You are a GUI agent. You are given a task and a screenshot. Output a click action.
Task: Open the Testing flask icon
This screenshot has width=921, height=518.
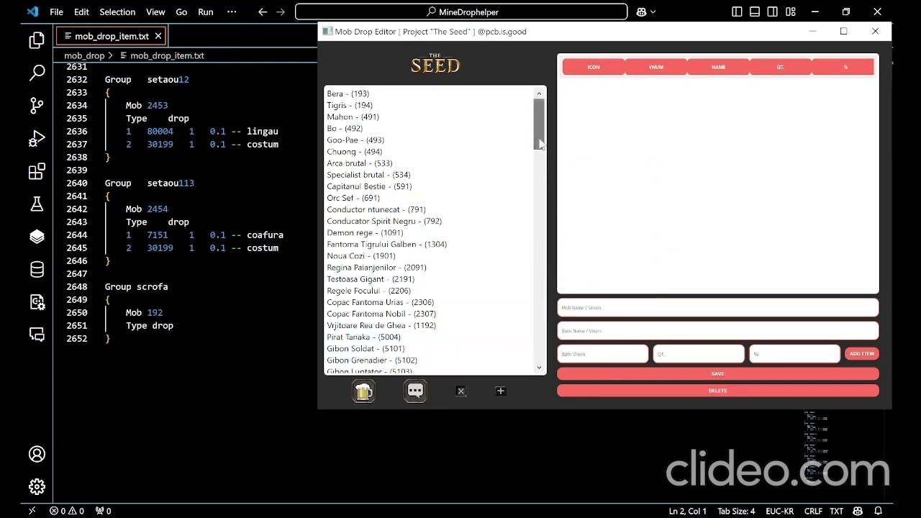pyautogui.click(x=37, y=204)
